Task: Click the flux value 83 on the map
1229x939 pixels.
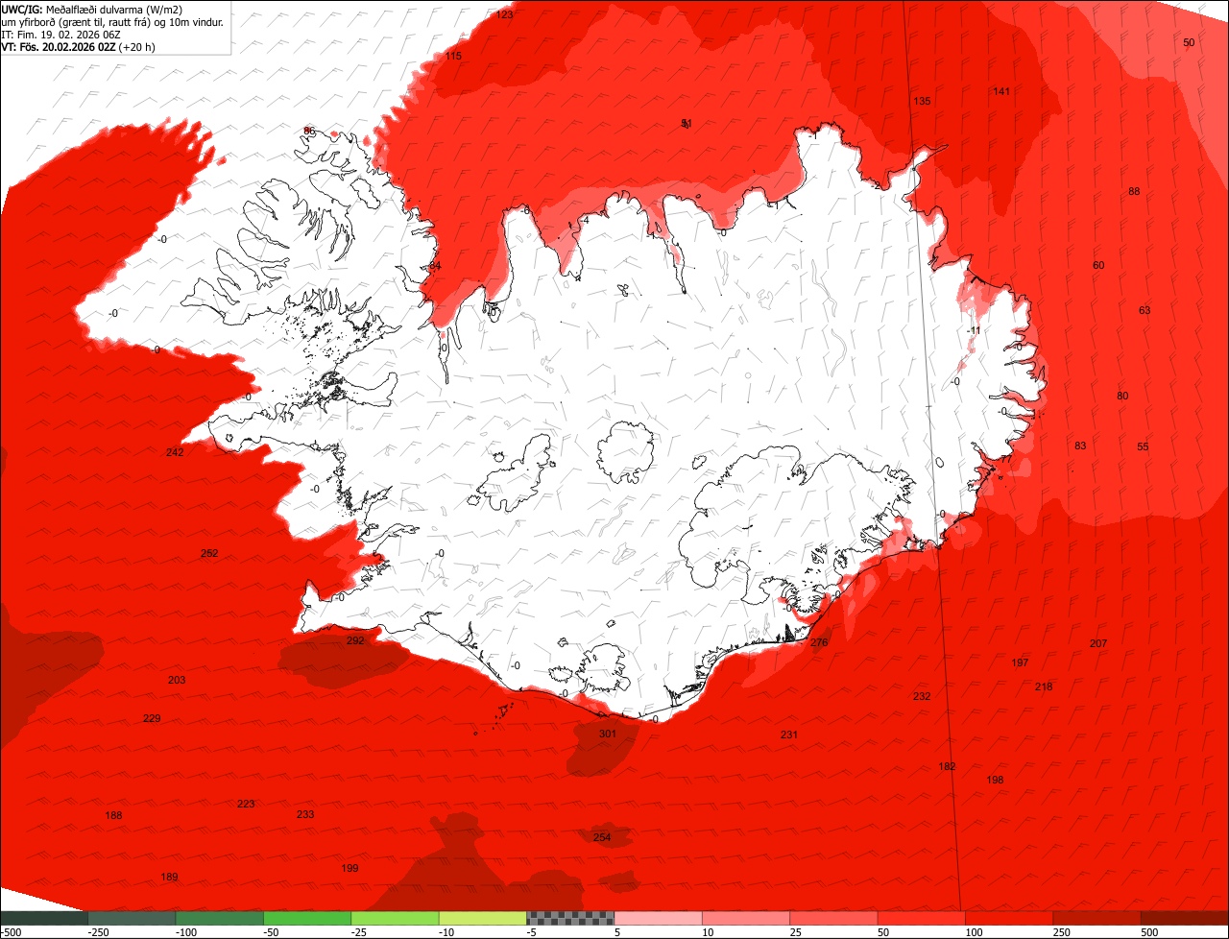Action: [1080, 445]
